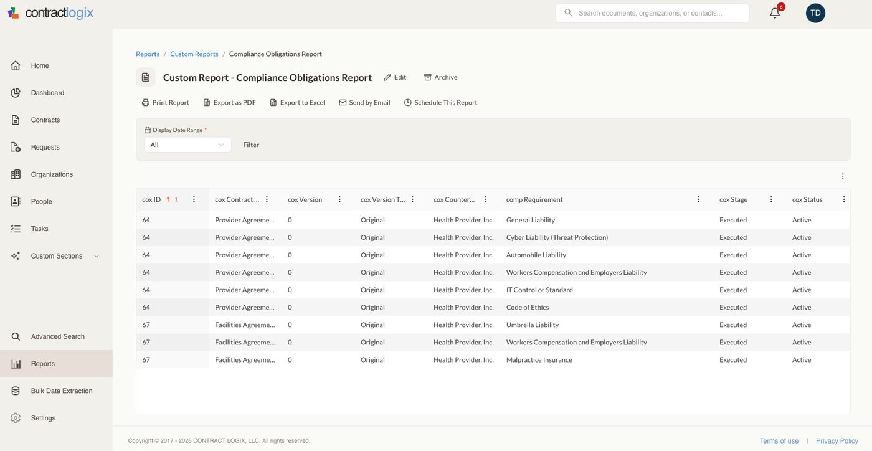This screenshot has width=872, height=451.
Task: Click the Edit pencil icon
Action: click(x=387, y=77)
